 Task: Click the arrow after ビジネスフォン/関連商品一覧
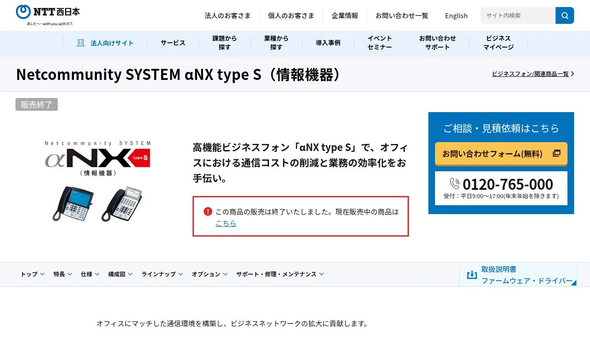573,74
